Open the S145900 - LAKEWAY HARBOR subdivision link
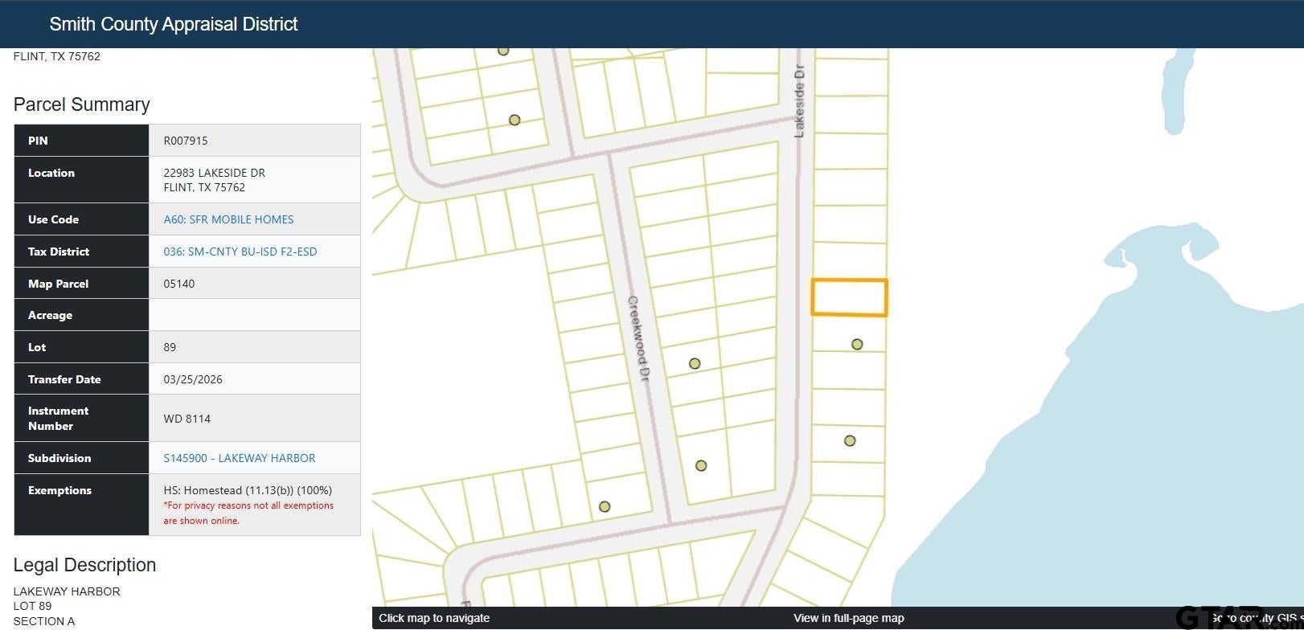Viewport: 1304px width, 630px height. point(240,458)
